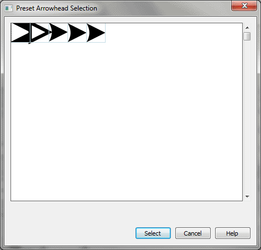Choose the hollow outlined arrowhead preset

pyautogui.click(x=39, y=33)
